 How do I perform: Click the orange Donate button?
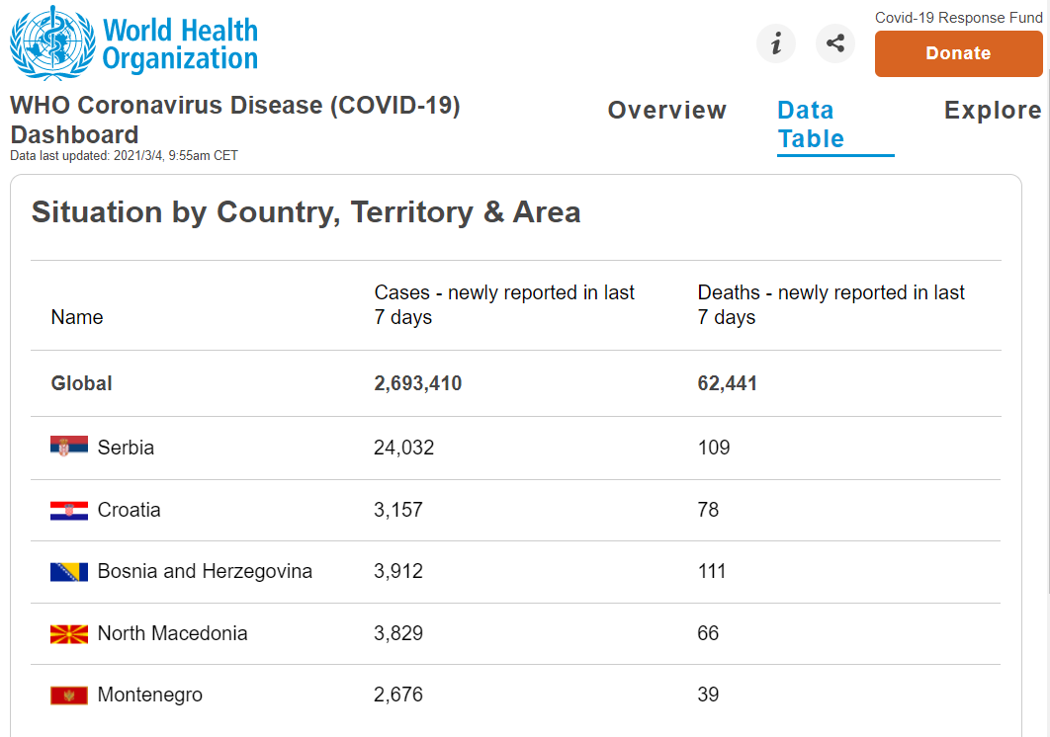click(x=958, y=53)
